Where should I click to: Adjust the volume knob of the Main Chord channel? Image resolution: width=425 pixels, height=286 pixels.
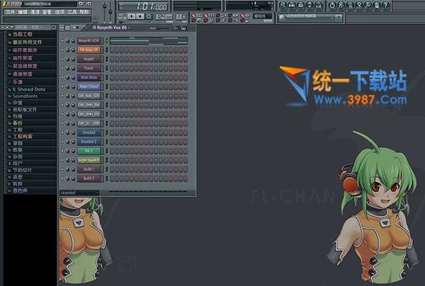[x=73, y=86]
